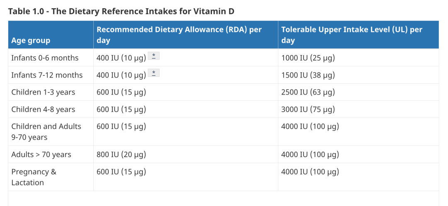The height and width of the screenshot is (206, 448).
Task: Click the Adults > 70 years label
Action: pyautogui.click(x=41, y=155)
